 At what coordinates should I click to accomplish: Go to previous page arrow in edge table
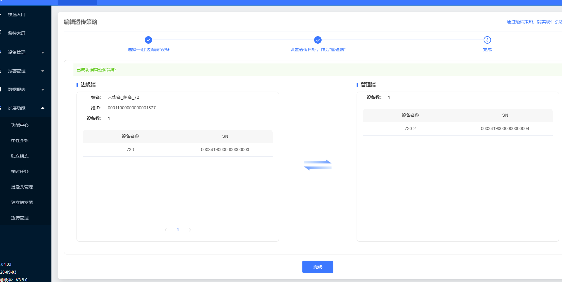point(166,230)
